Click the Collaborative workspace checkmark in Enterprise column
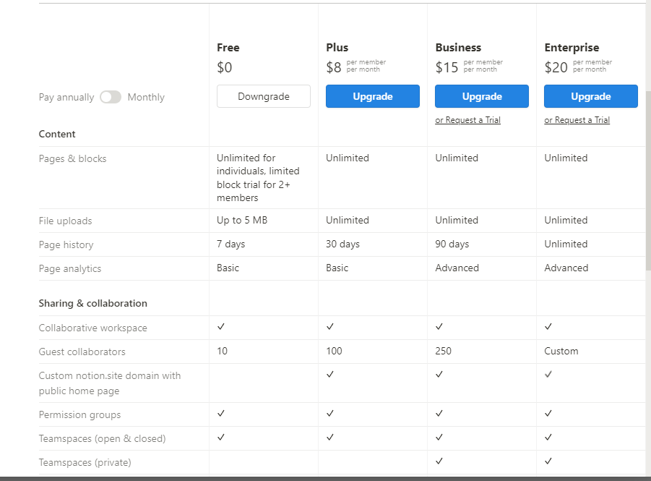 (548, 327)
